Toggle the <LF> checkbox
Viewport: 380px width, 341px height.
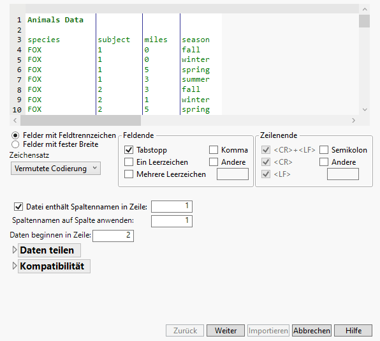pyautogui.click(x=266, y=174)
